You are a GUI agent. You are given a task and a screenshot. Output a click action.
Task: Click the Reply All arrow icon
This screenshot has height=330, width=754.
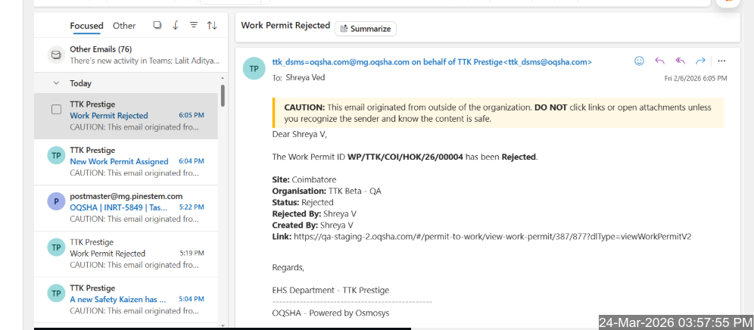tap(680, 61)
